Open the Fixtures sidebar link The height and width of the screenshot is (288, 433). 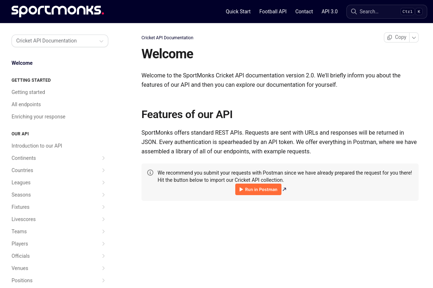(x=21, y=207)
